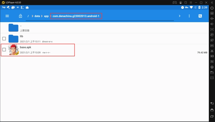Image resolution: width=215 pixels, height=122 pixels.
Task: Click the volume up sidebar icon
Action: click(212, 18)
